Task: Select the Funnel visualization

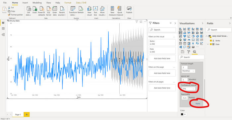Action: pos(185,36)
